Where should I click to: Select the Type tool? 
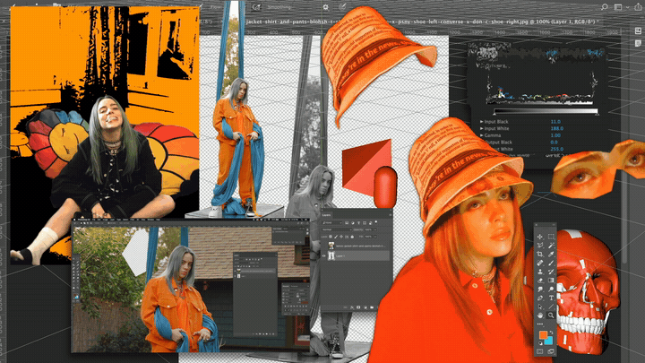551,298
